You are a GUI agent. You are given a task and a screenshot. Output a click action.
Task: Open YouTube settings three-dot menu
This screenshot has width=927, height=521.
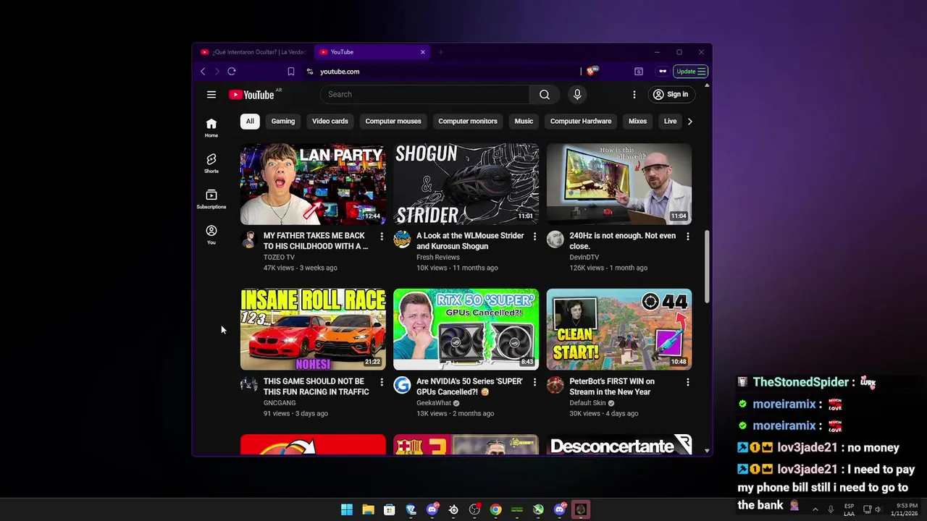pyautogui.click(x=634, y=94)
